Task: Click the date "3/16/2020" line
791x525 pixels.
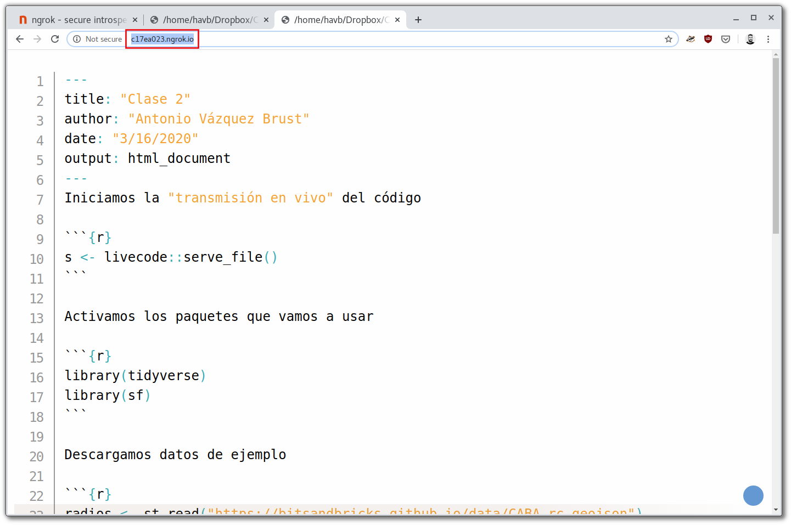Action: click(131, 139)
